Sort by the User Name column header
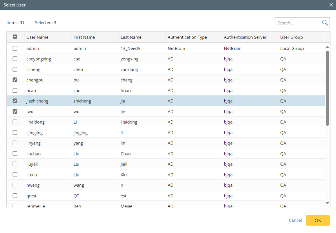Viewport: 336px width, 233px height. click(x=37, y=37)
